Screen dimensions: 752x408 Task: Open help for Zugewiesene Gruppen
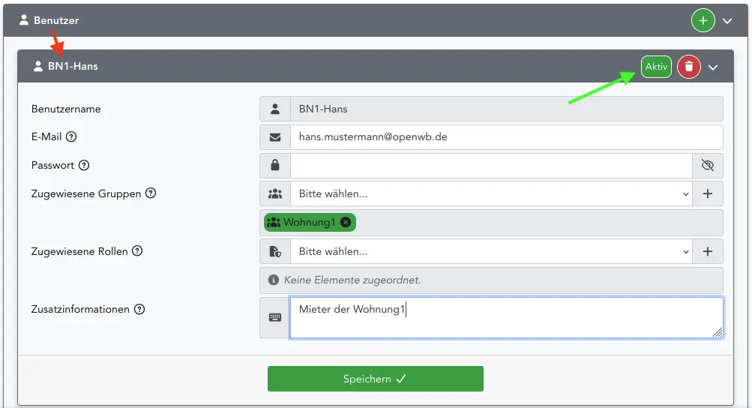(x=151, y=193)
